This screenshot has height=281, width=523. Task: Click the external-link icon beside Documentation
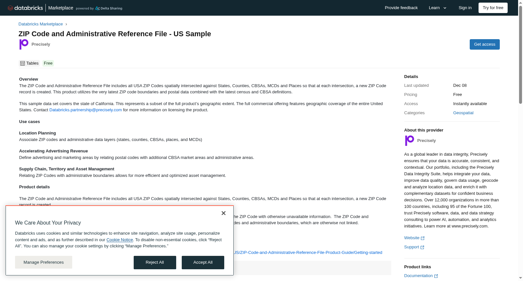(x=436, y=276)
